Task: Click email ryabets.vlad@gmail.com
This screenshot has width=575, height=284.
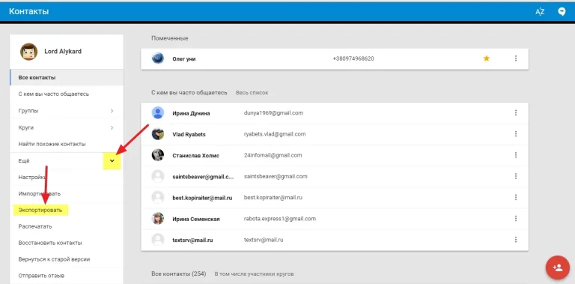Action: point(275,134)
